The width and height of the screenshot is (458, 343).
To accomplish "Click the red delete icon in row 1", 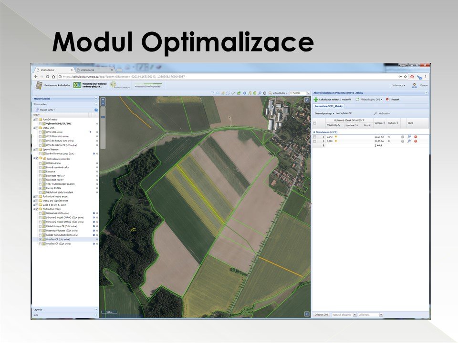I will [416, 137].
